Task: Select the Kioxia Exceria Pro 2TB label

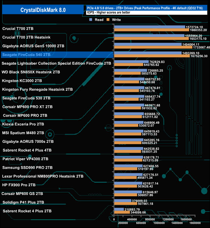Action: [23, 124]
